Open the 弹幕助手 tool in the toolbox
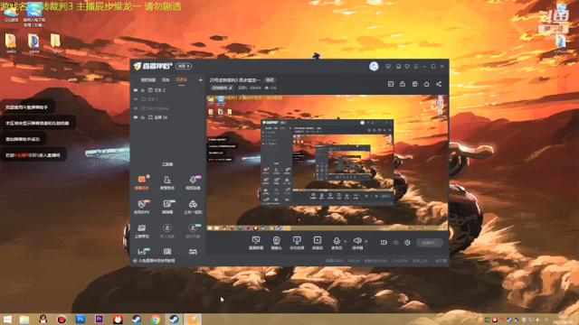 click(142, 182)
